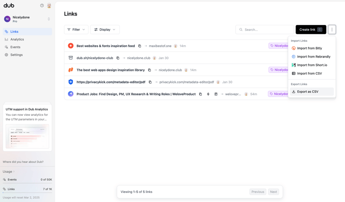Click the purple favicon of Product Jobs row
The width and height of the screenshot is (345, 202).
pyautogui.click(x=71, y=94)
